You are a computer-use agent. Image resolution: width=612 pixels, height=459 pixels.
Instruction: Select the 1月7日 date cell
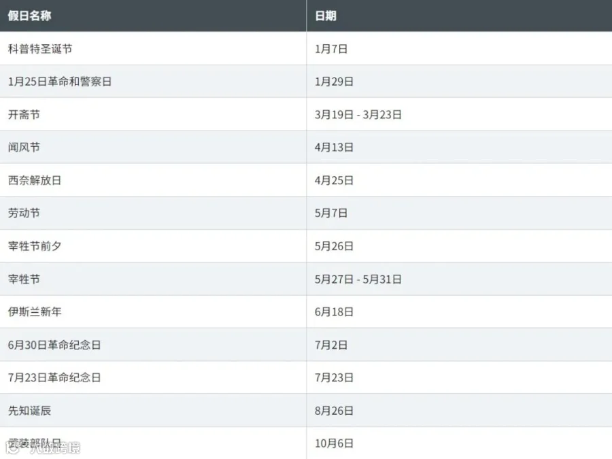point(331,49)
